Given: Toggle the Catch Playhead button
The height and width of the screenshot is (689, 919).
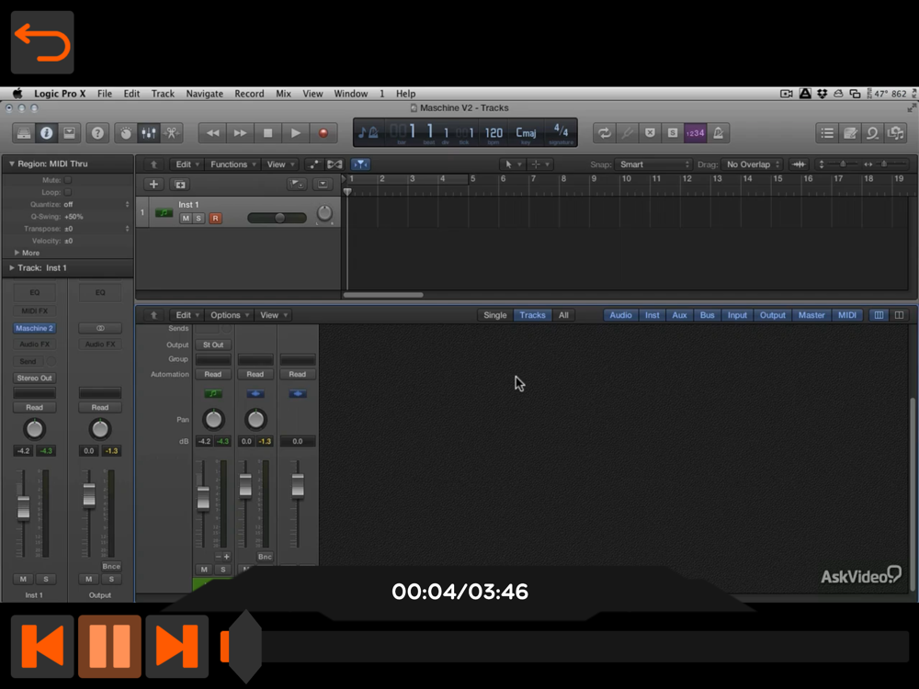Looking at the screenshot, I should tap(360, 164).
